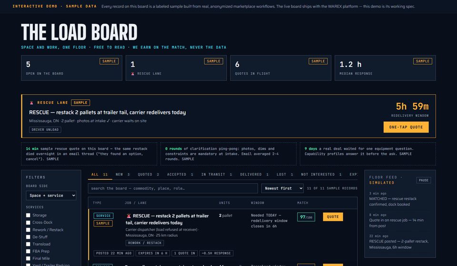Open the Quotes in Flight stat card
This screenshot has height=266, width=457.
281,68
